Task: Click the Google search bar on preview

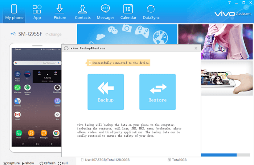Action: (37, 63)
